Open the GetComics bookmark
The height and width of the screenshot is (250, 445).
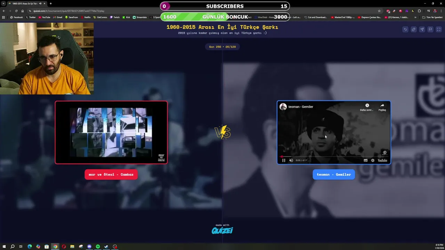point(100,17)
